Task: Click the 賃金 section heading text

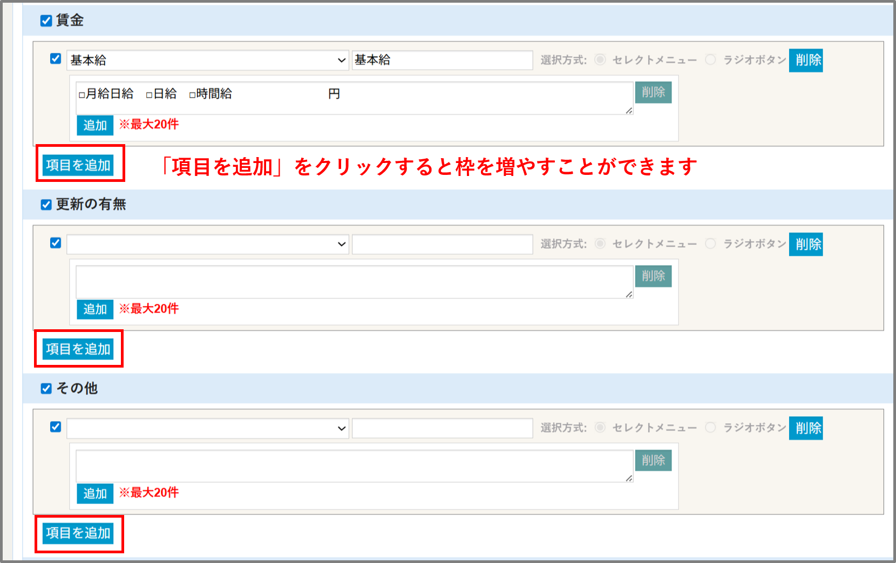Action: [70, 21]
